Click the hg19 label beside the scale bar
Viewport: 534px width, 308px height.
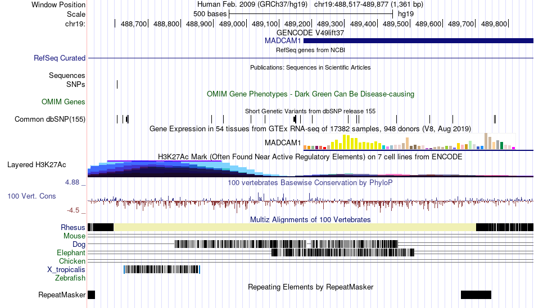tap(406, 14)
